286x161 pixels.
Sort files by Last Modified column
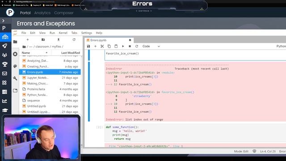click(x=71, y=53)
